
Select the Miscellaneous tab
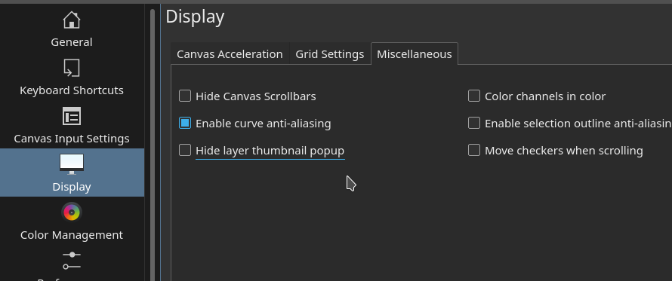(x=415, y=54)
